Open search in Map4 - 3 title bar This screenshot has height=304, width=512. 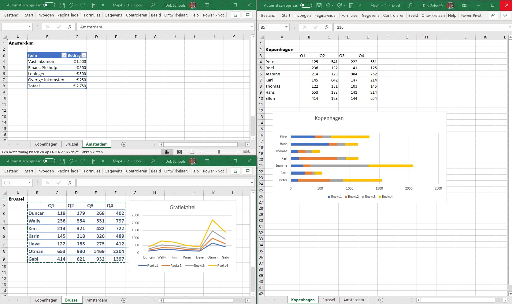153,5
